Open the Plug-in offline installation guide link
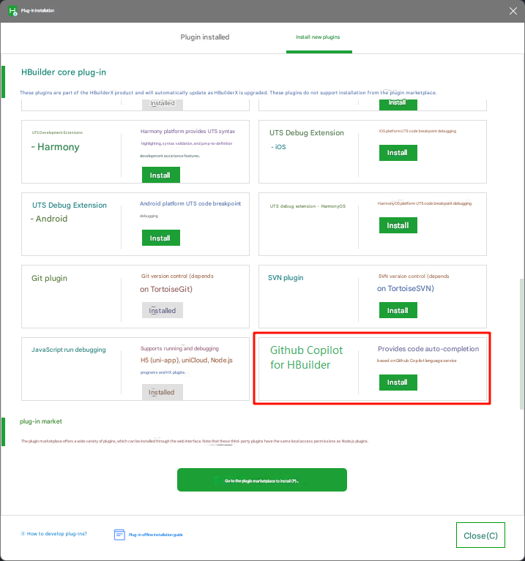Screen dimensions: 525x561 click(155, 535)
